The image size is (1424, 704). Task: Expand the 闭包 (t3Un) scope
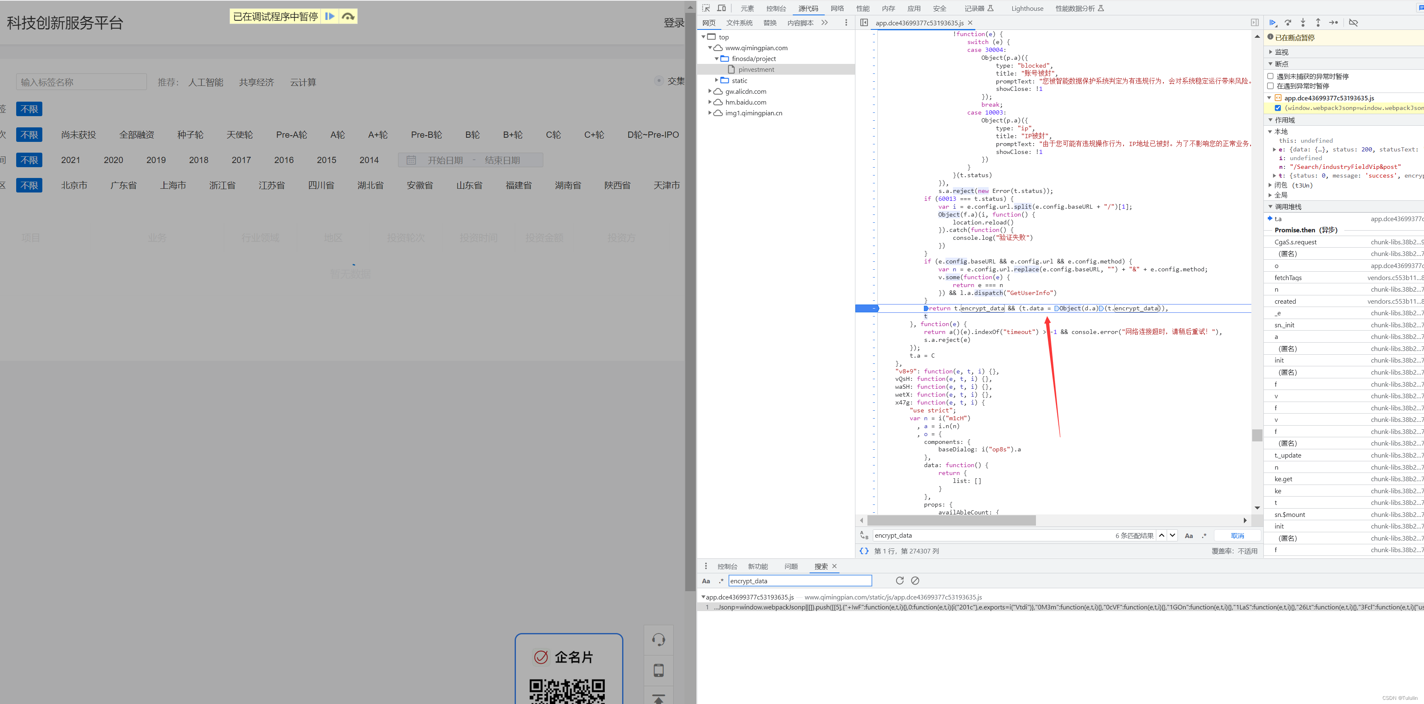tap(1270, 185)
